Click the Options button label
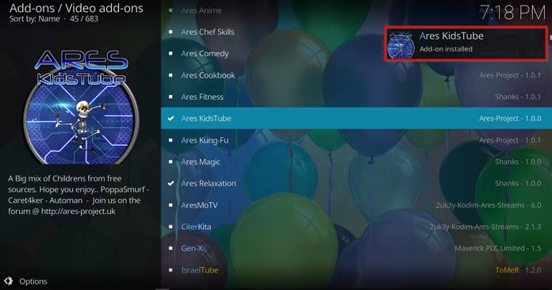 coord(33,281)
